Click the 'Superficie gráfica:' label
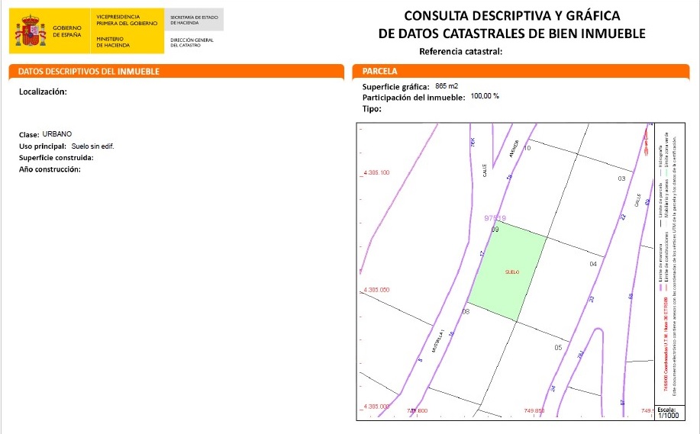The image size is (700, 434). 395,87
